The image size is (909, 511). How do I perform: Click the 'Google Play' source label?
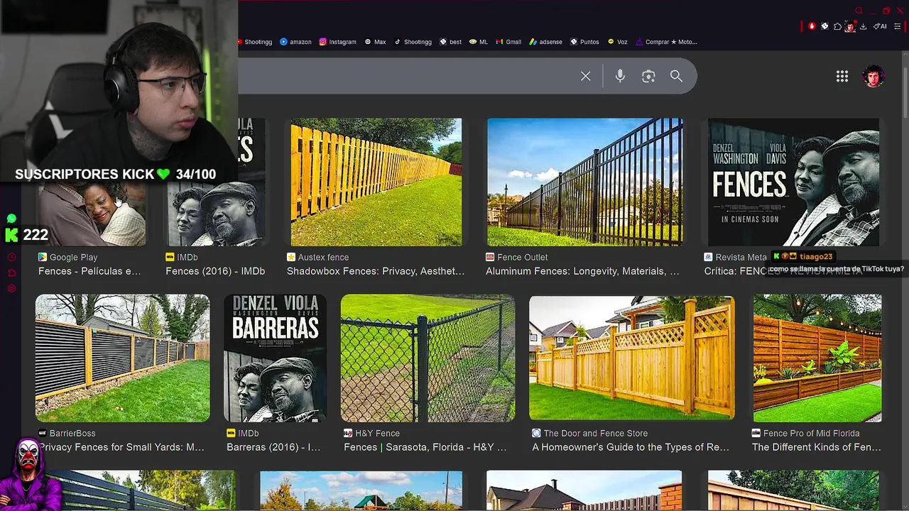point(73,258)
